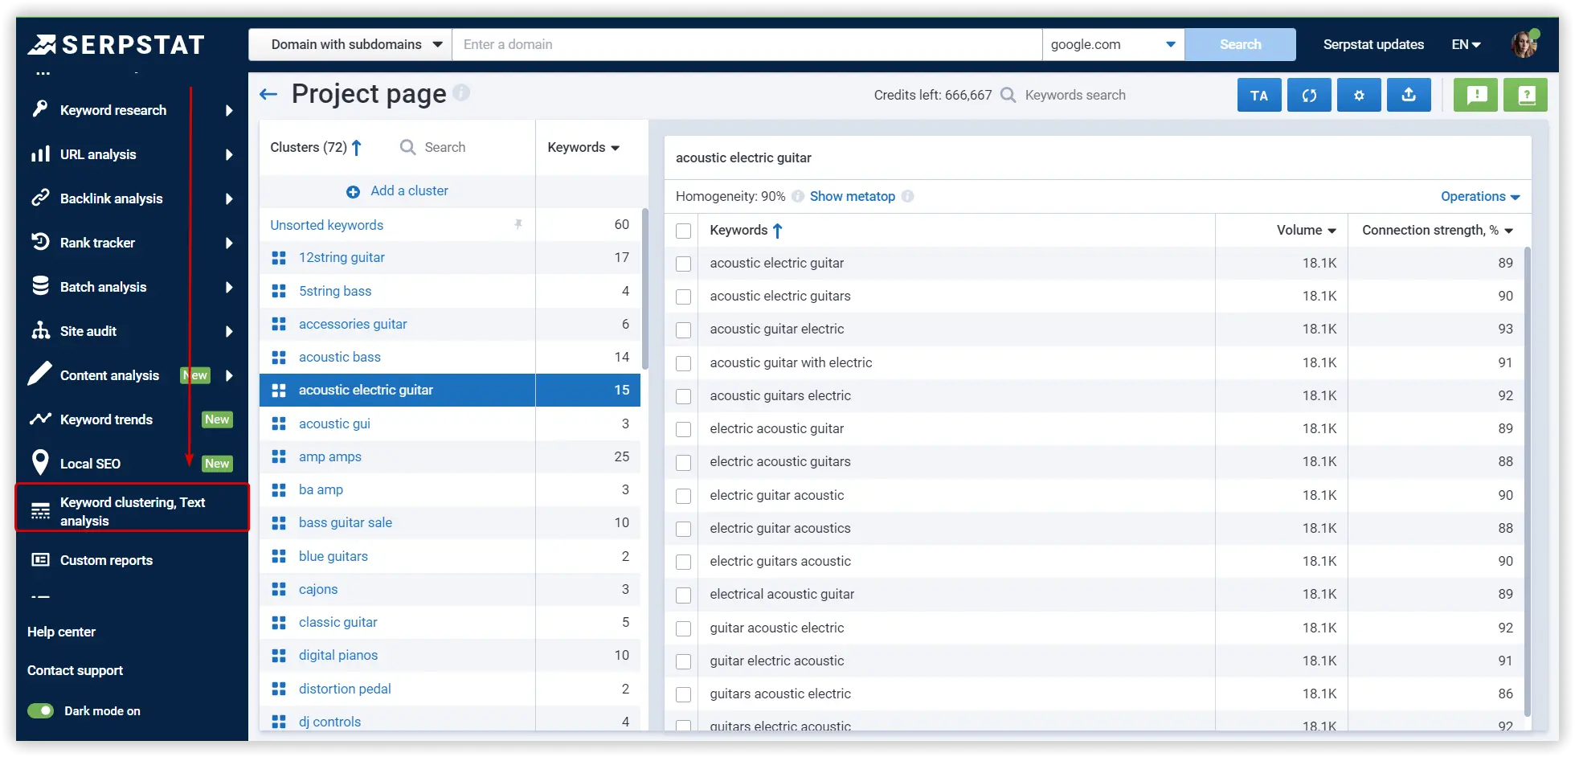Screen dimensions: 1575x757
Task: Open Content analysis menu item
Action: 109,375
